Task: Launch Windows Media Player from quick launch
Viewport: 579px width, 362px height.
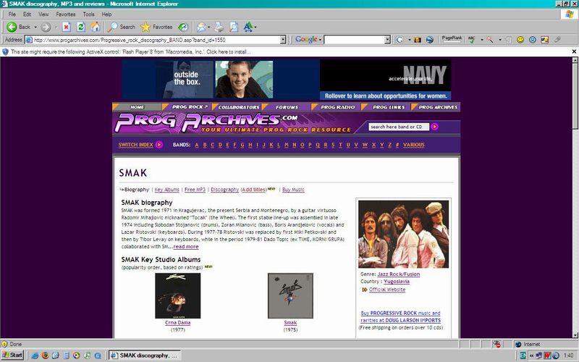Action: tap(77, 355)
